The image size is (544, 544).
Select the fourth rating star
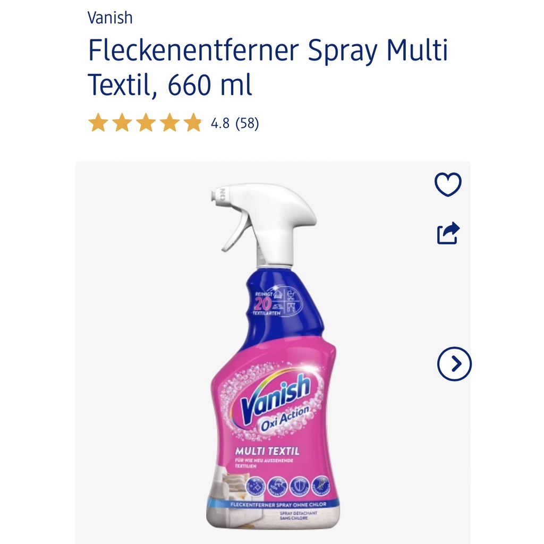[170, 123]
